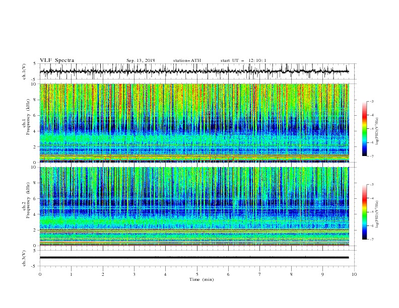The image size is (399, 308).
Task: Select the date "Sep. 13, 2018"
Action: point(141,60)
